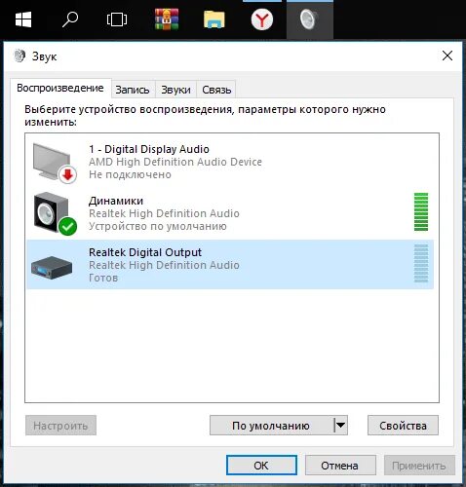This screenshot has height=487, width=466.
Task: Switch to the Запись tab
Action: pos(133,90)
